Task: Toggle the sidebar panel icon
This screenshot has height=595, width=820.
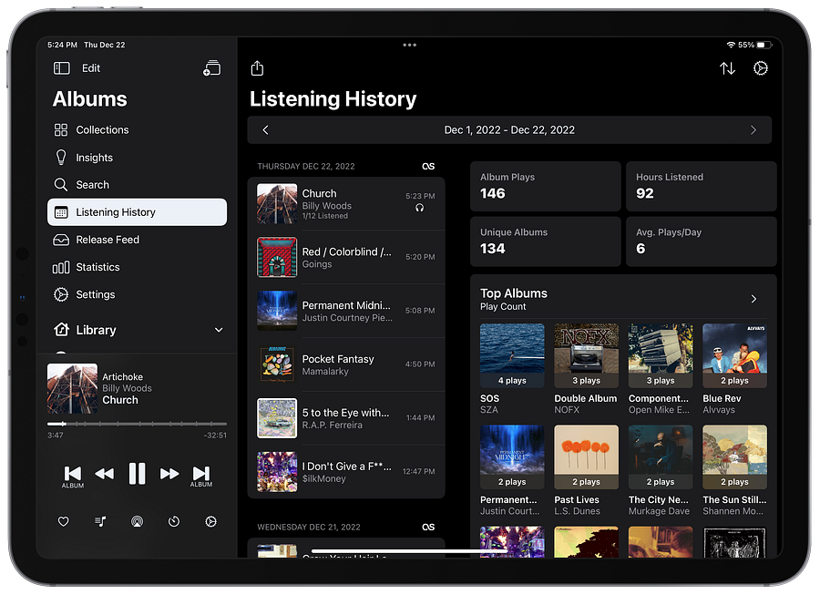Action: [61, 68]
